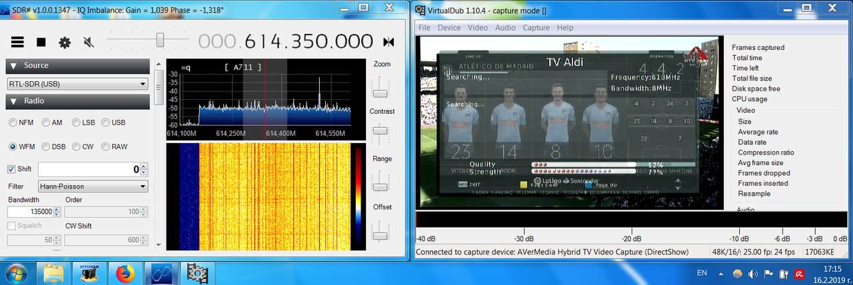
Task: Open VirtualDub Audio menu
Action: (506, 28)
